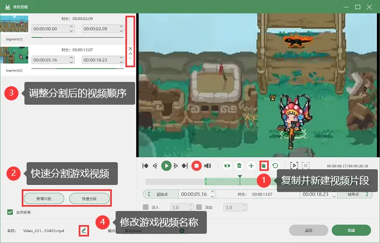Image resolution: width=380 pixels, height=243 pixels.
Task: Toggle the 合并所有 merge-all checkbox
Action: (10, 212)
